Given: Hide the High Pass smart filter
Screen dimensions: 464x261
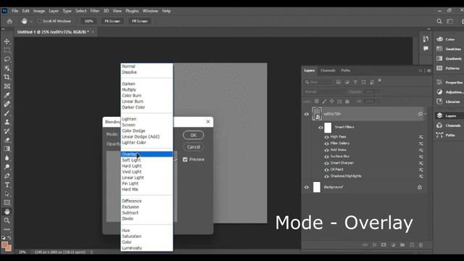Looking at the screenshot, I should click(326, 137).
